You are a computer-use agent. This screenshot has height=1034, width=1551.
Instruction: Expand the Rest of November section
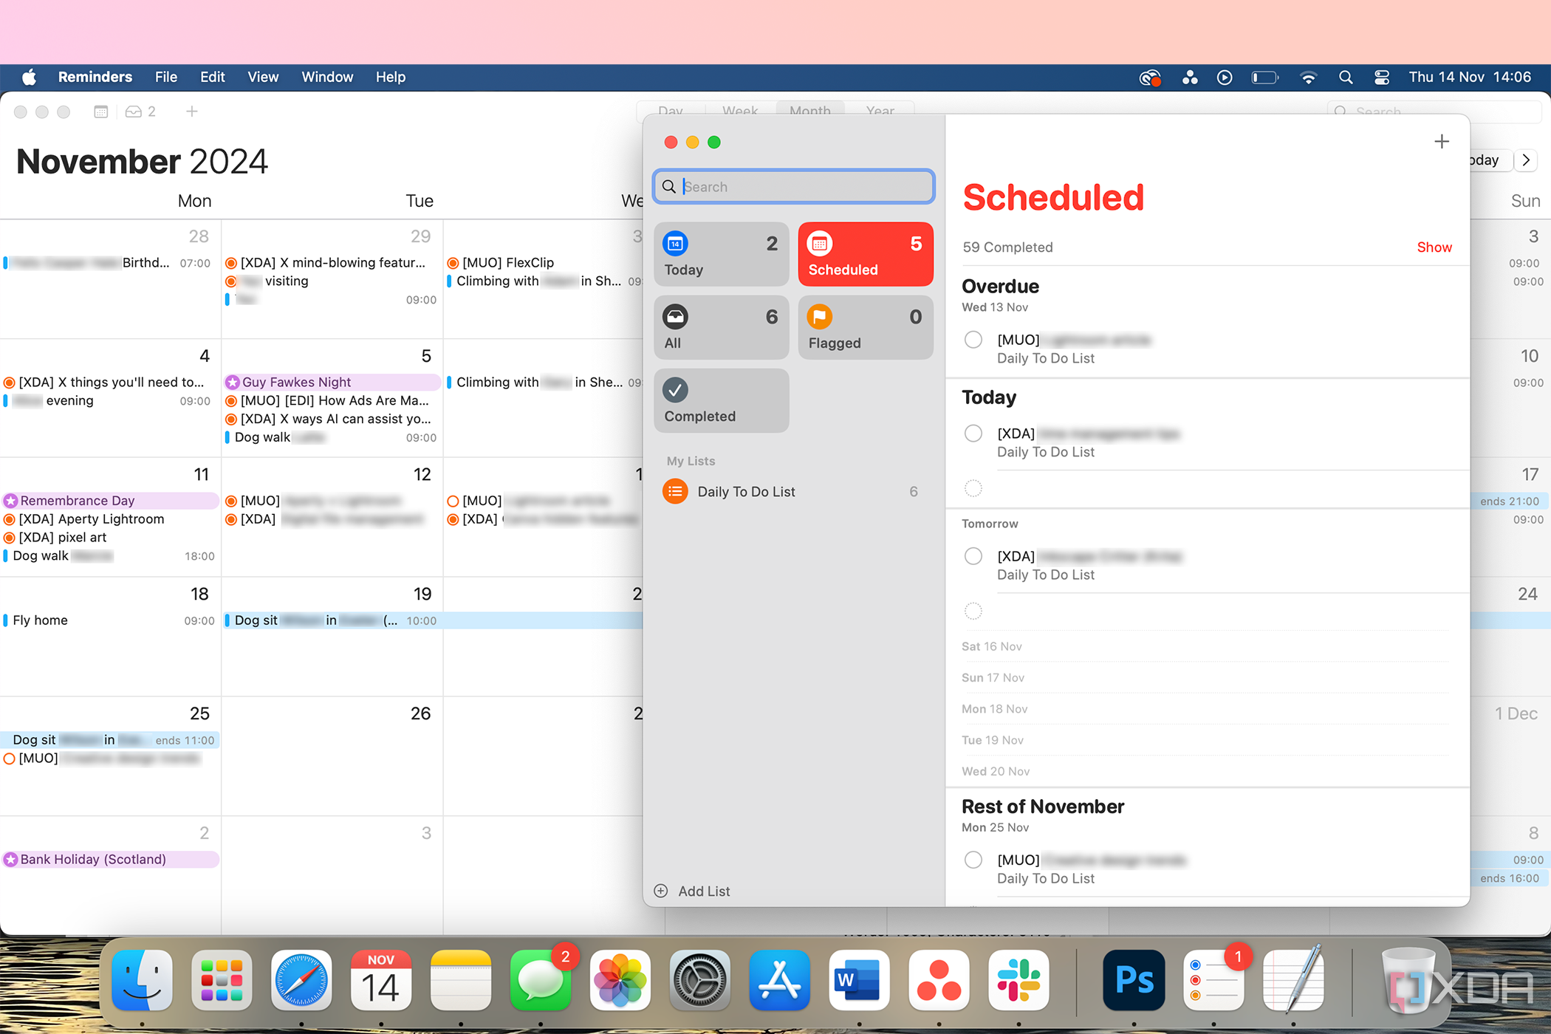coord(1042,806)
